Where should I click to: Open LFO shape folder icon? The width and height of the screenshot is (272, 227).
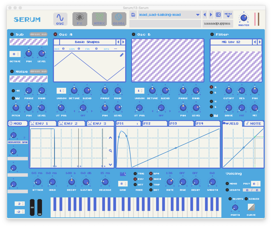(x=123, y=174)
